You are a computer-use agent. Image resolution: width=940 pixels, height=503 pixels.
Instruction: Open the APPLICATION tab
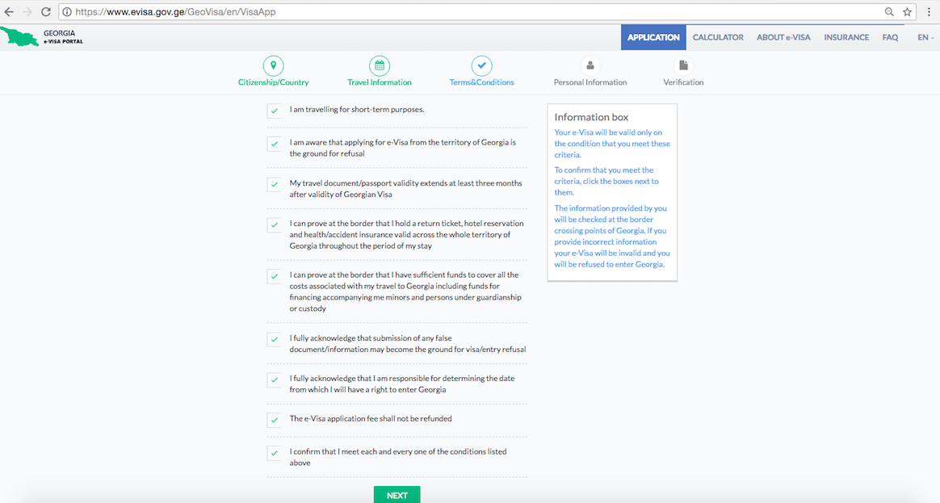click(x=653, y=37)
